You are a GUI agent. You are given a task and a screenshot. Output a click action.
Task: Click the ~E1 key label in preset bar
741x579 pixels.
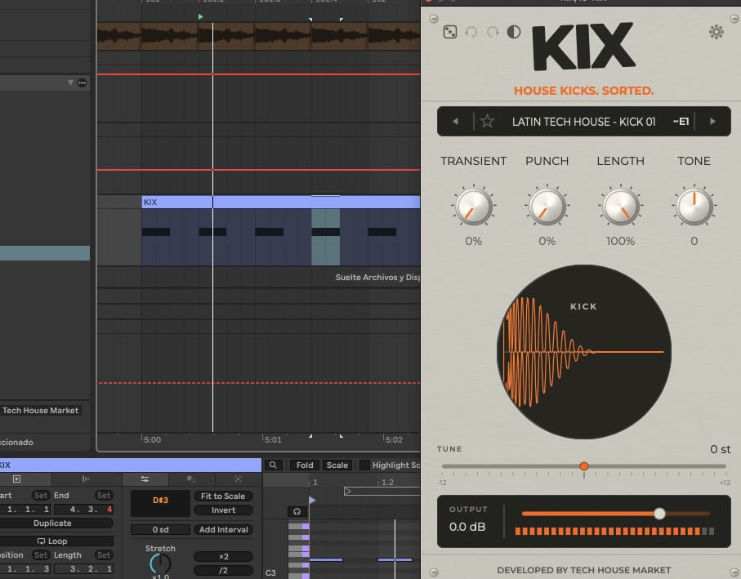point(681,122)
